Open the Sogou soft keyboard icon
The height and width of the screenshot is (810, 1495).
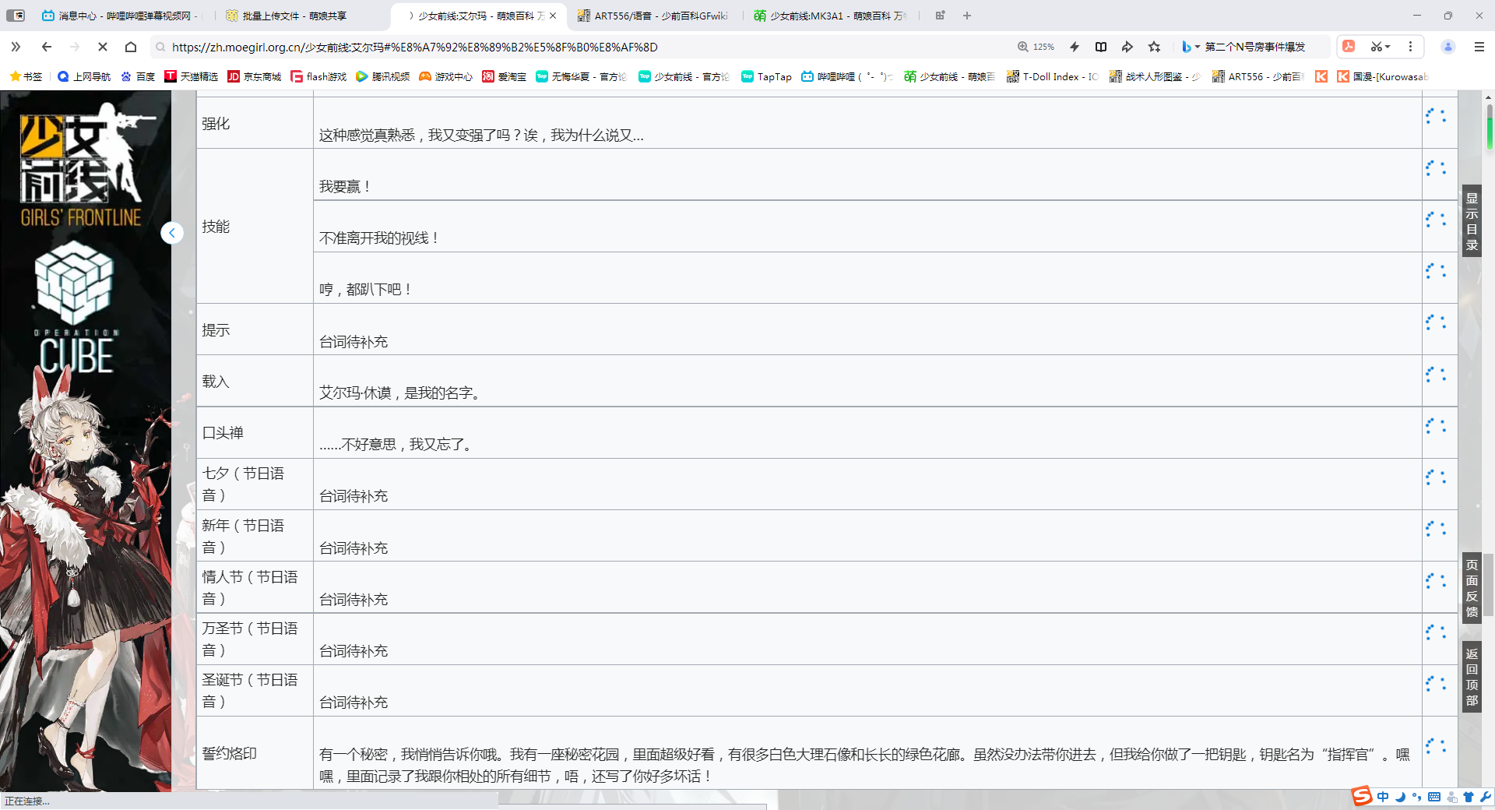1434,797
